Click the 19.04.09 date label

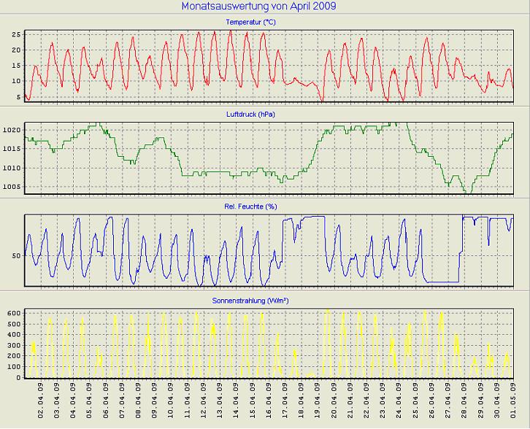pos(318,403)
